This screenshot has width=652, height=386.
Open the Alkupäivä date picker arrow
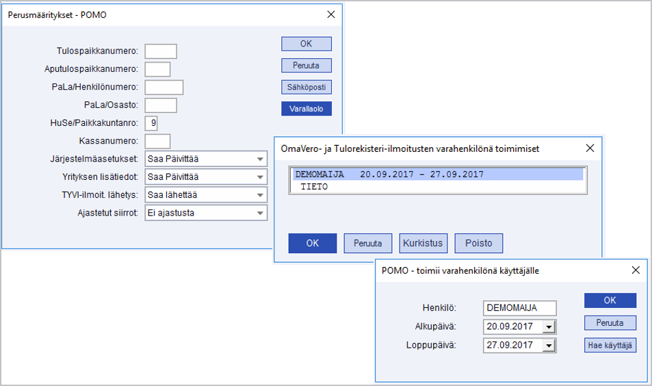pos(549,327)
